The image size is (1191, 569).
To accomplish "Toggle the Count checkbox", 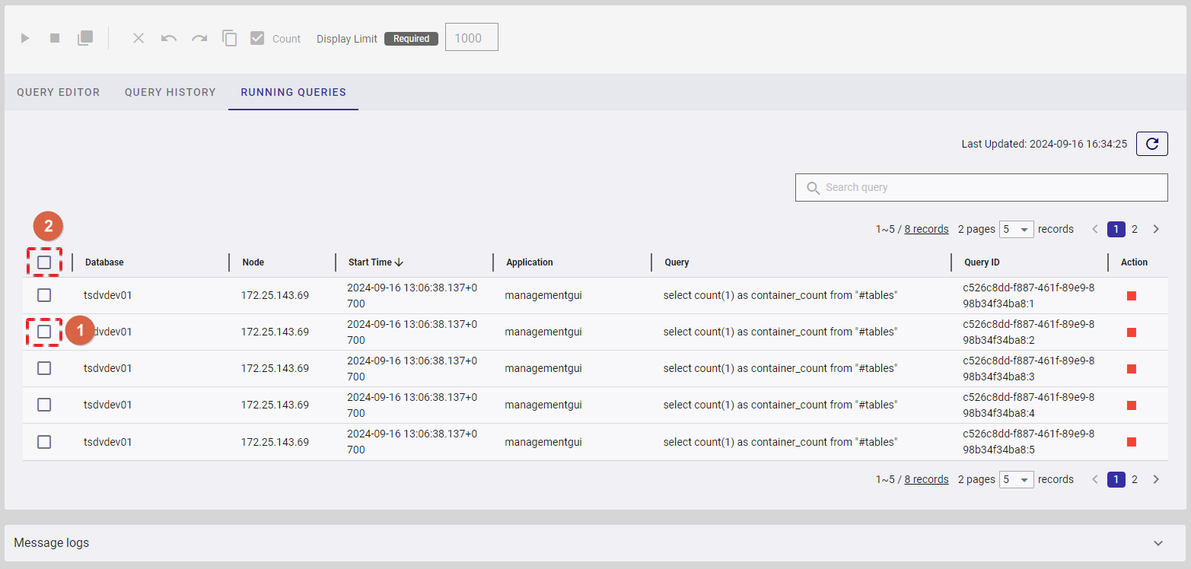I will pyautogui.click(x=257, y=38).
